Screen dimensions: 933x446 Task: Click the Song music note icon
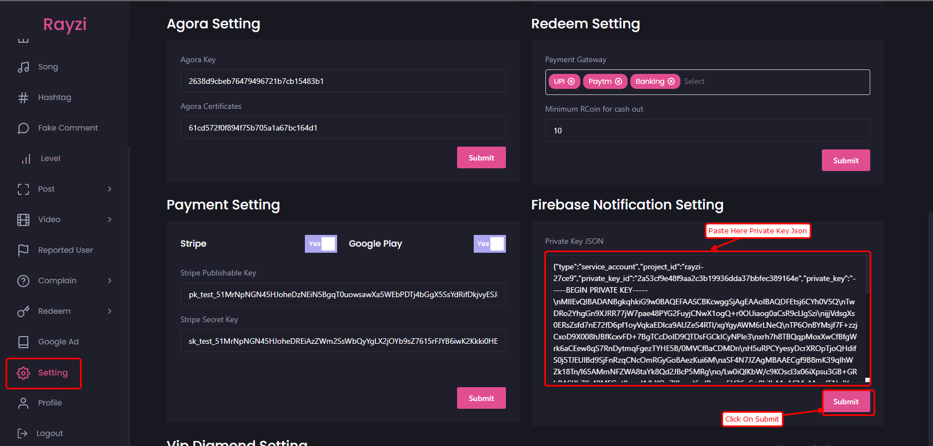[23, 67]
